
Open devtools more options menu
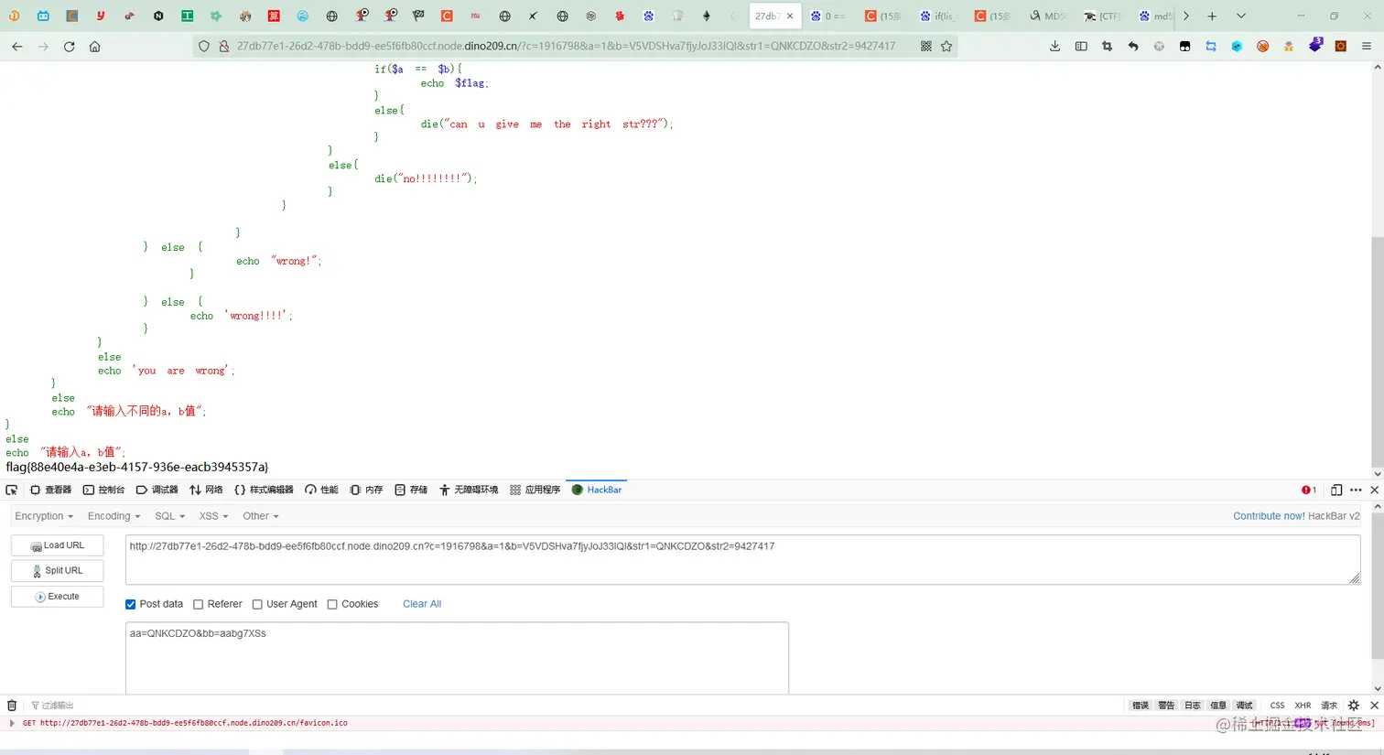pyautogui.click(x=1356, y=490)
